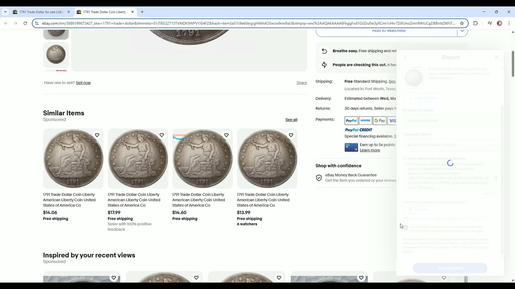515x289 pixels.
Task: Heart the $13.99 similar item
Action: pyautogui.click(x=291, y=135)
